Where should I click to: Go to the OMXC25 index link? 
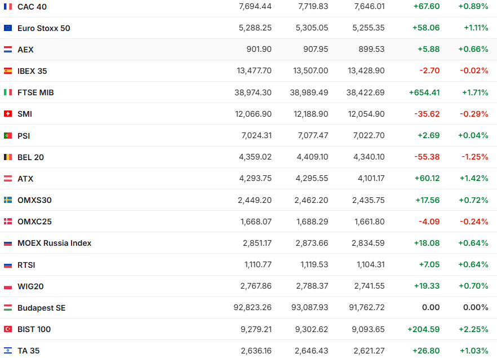click(x=34, y=222)
